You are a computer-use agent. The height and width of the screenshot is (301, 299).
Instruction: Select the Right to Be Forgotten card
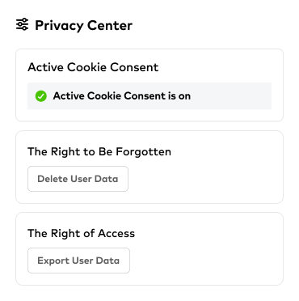(149, 167)
